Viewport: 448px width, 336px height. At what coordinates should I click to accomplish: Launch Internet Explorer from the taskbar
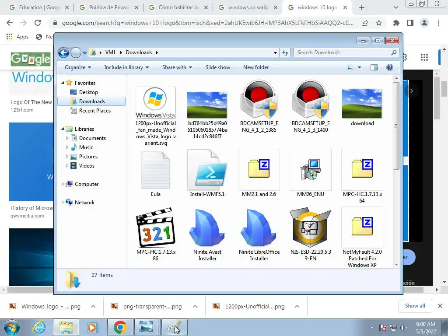[39, 327]
